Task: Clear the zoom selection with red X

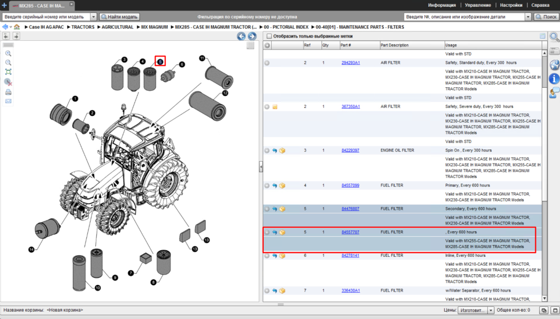Action: 8,82
